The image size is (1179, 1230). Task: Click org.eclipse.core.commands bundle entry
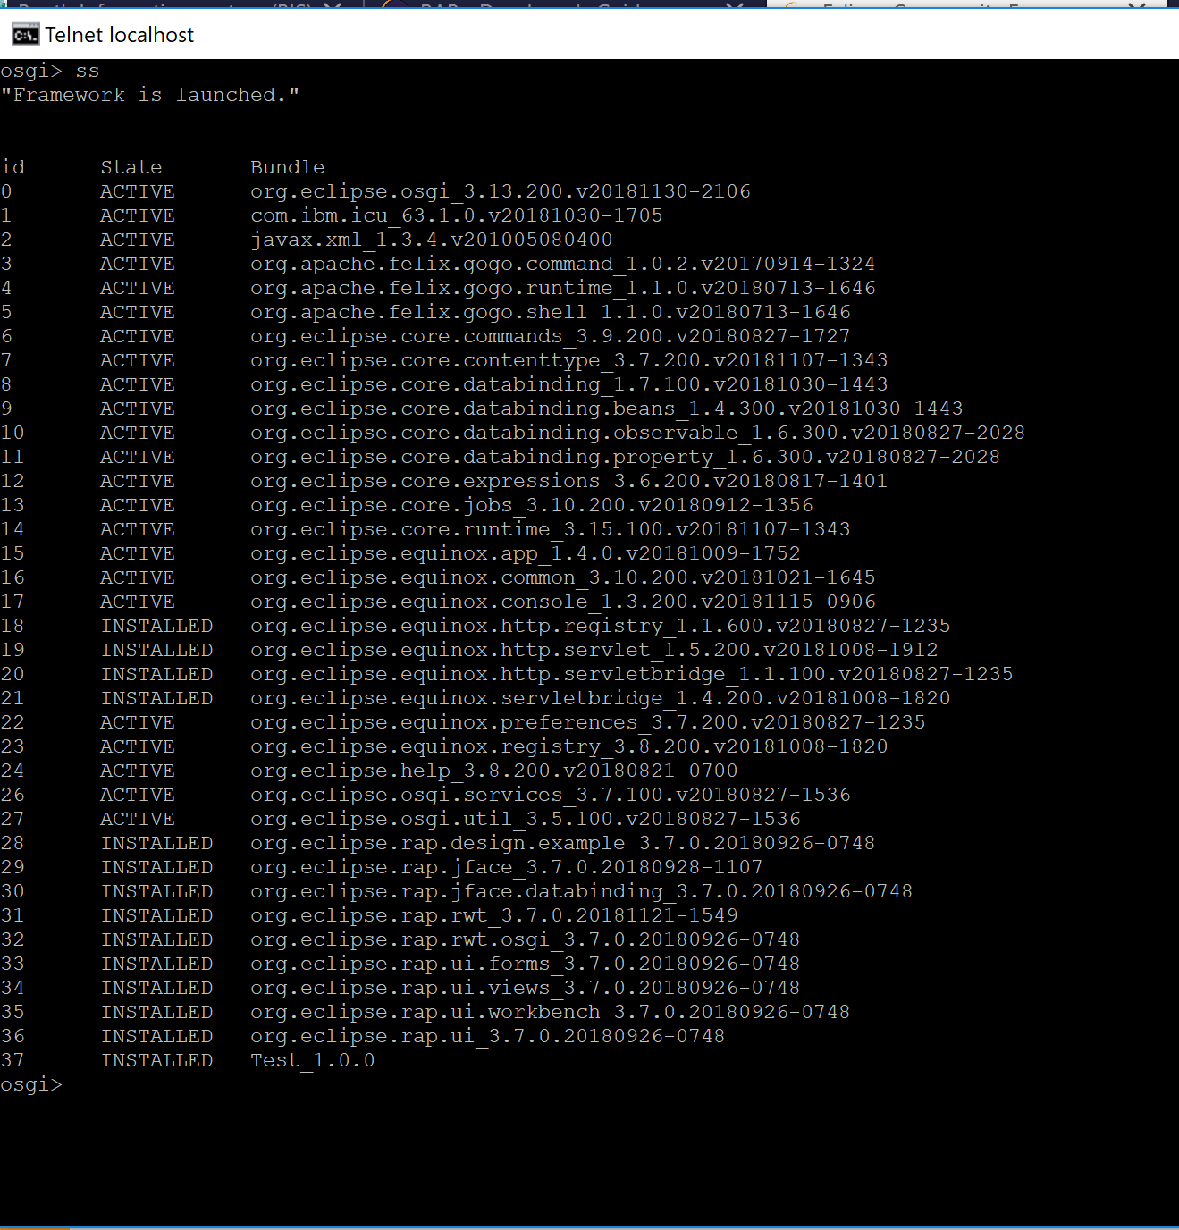[551, 336]
